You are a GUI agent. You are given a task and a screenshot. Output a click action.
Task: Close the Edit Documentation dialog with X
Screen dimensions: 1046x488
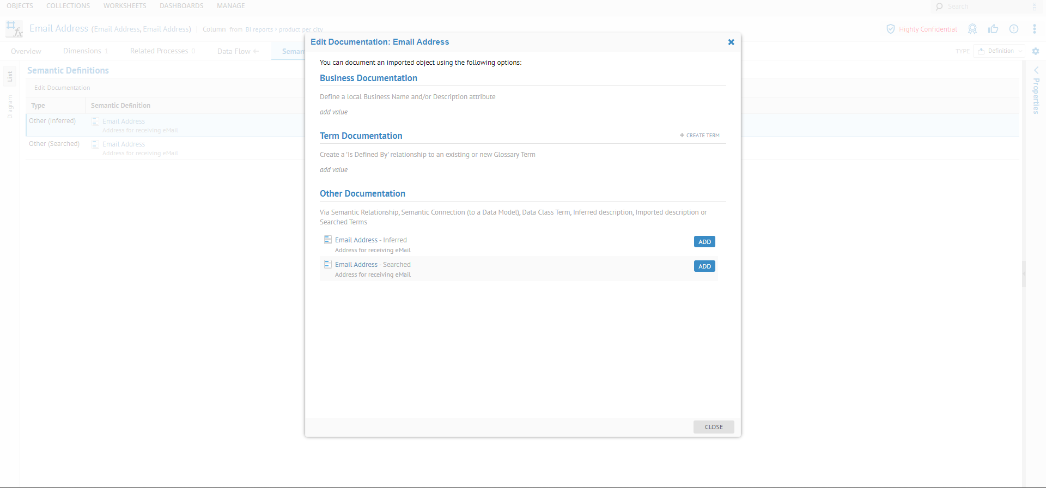click(731, 42)
